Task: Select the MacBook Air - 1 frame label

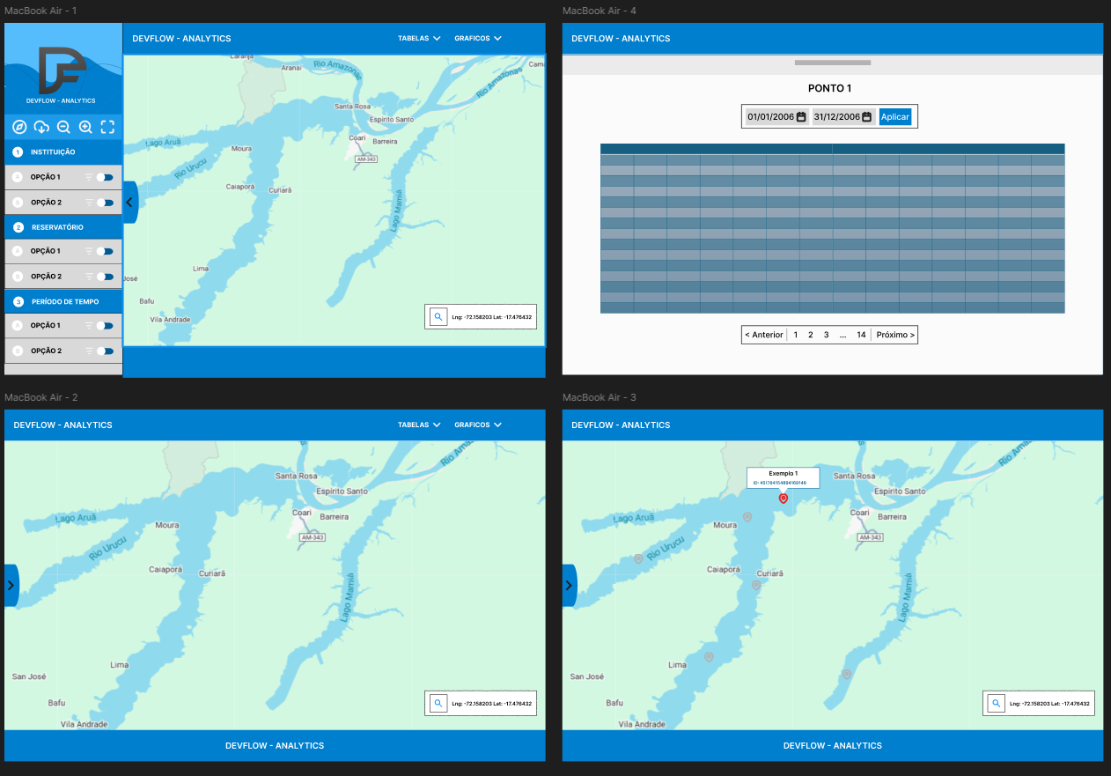Action: (x=40, y=11)
